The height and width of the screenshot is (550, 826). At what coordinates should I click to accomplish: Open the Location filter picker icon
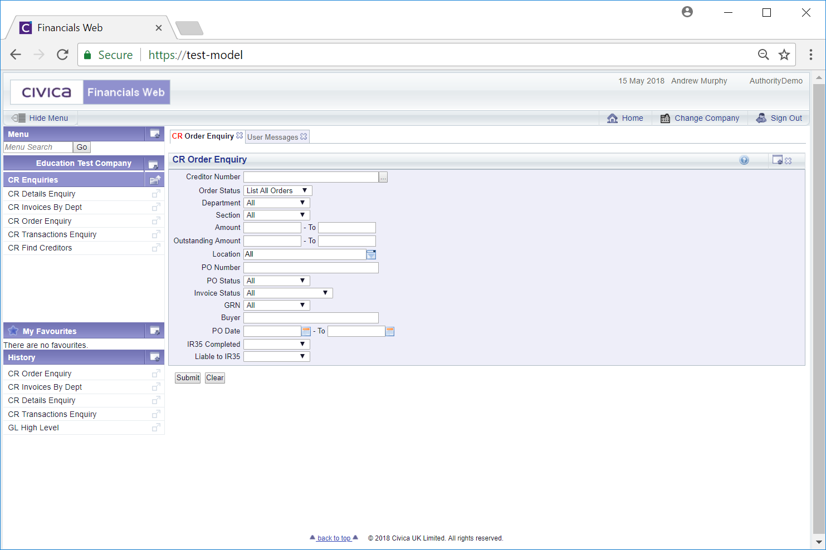point(371,254)
